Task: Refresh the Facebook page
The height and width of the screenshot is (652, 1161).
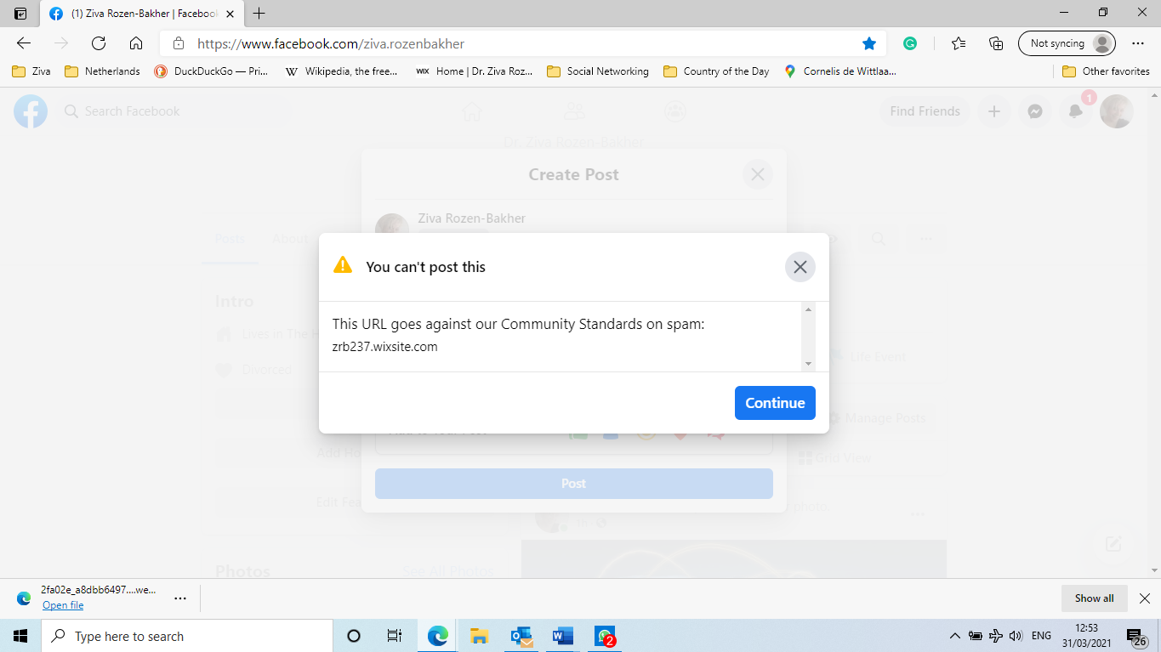Action: 99,43
